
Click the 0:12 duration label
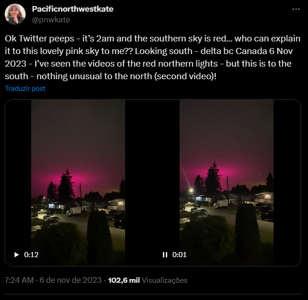31,255
